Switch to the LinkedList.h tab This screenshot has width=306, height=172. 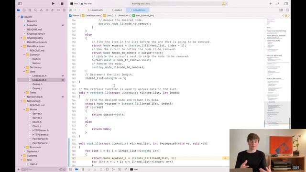click(x=95, y=10)
